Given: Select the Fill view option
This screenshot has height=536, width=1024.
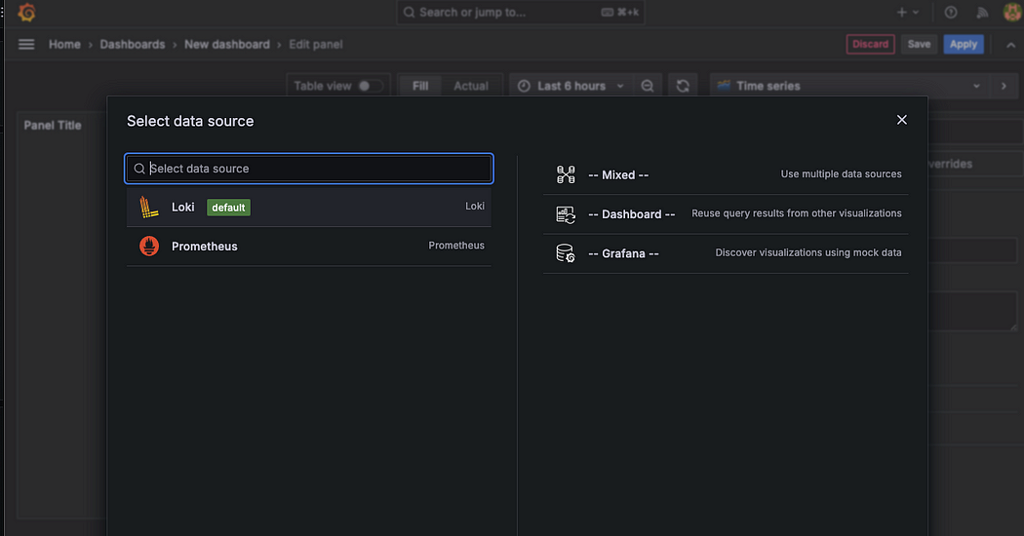Looking at the screenshot, I should click(420, 86).
